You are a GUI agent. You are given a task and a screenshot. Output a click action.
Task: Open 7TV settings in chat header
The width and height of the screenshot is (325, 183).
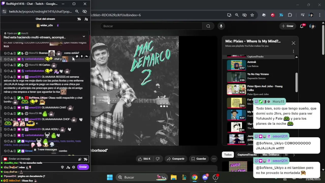click(x=79, y=19)
